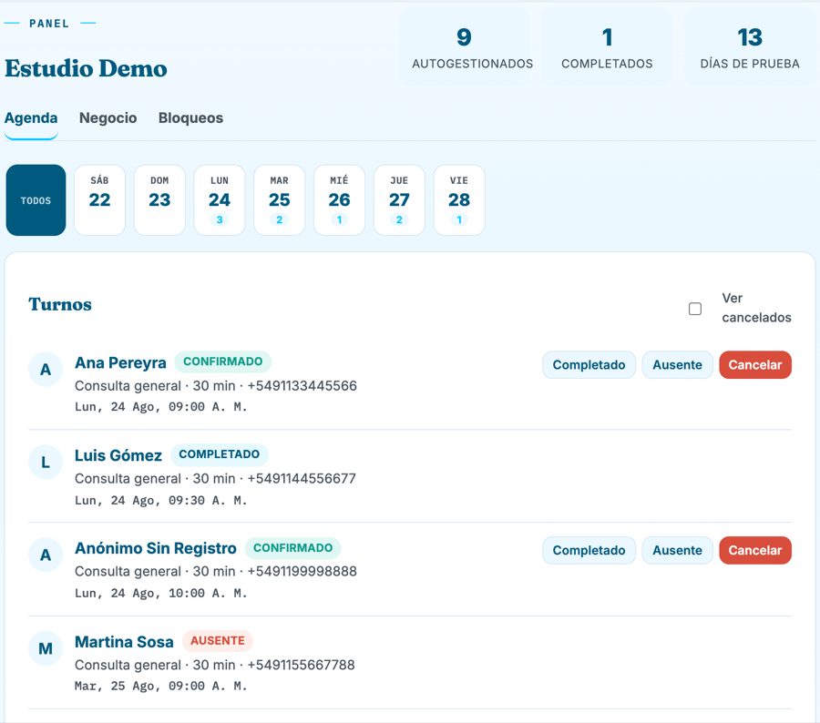Click the Ana Pereyra name
Image resolution: width=820 pixels, height=723 pixels.
pyautogui.click(x=120, y=362)
